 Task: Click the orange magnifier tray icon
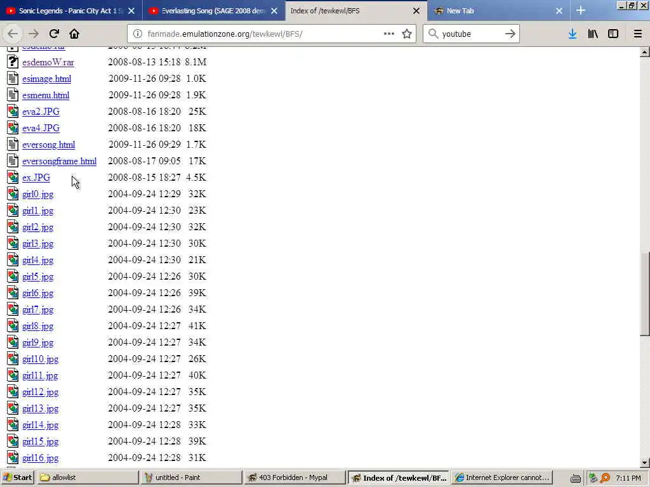[x=605, y=478]
